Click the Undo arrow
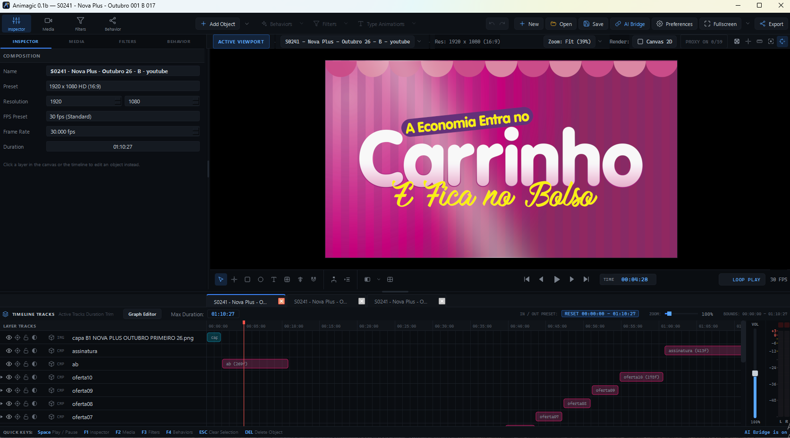The width and height of the screenshot is (790, 438). [492, 24]
